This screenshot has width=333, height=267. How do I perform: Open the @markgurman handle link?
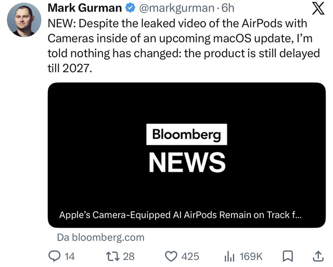177,8
